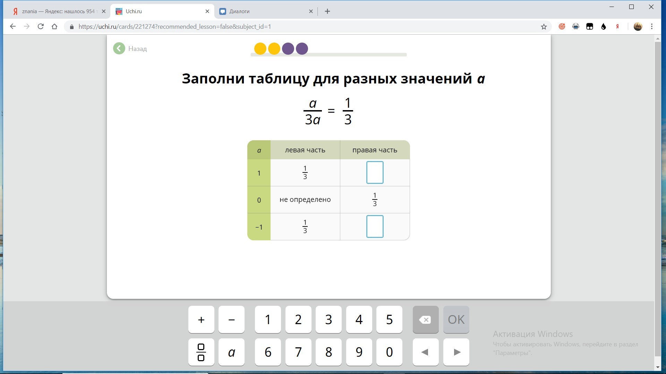This screenshot has width=666, height=374.
Task: Move cursor left with the left arrow key
Action: pos(426,352)
